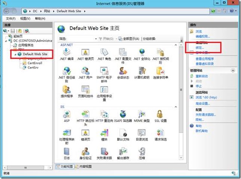Click the Back navigation arrow button
The height and width of the screenshot is (179, 241).
(x=6, y=11)
